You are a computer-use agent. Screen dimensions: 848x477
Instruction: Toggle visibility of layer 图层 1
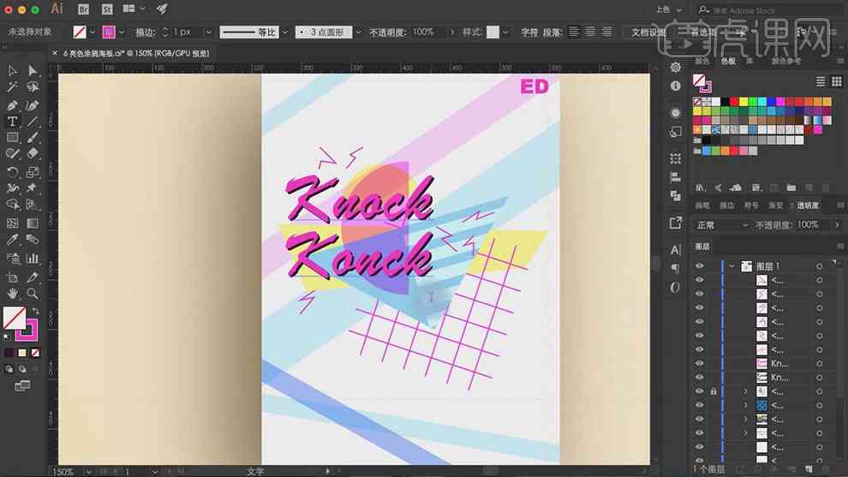point(699,266)
